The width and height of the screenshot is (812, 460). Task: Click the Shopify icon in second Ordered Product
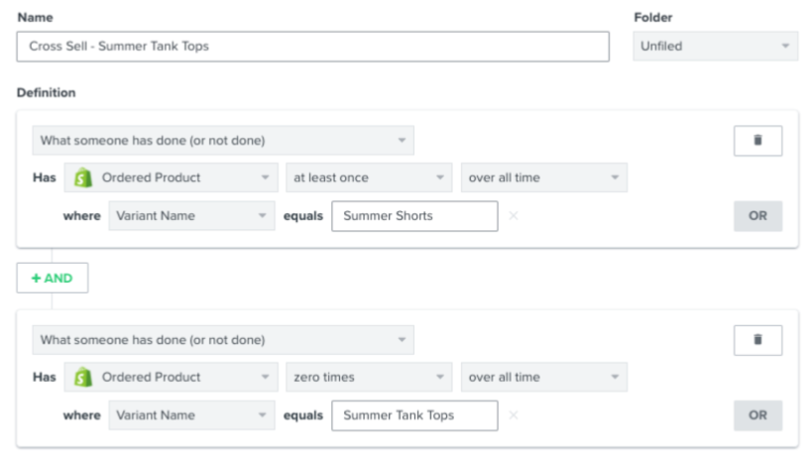(83, 377)
